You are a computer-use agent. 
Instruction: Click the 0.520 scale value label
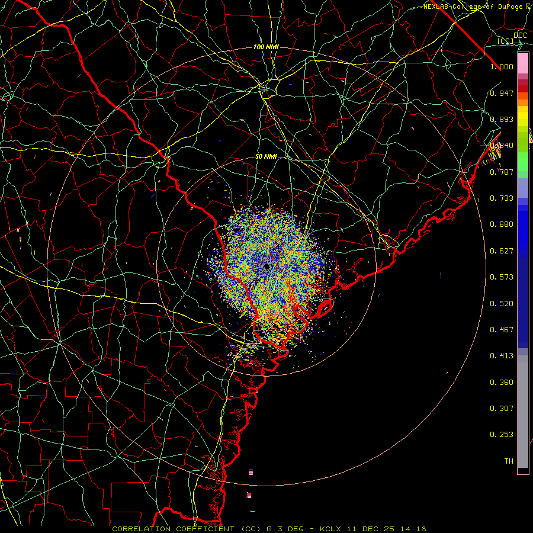pos(502,304)
